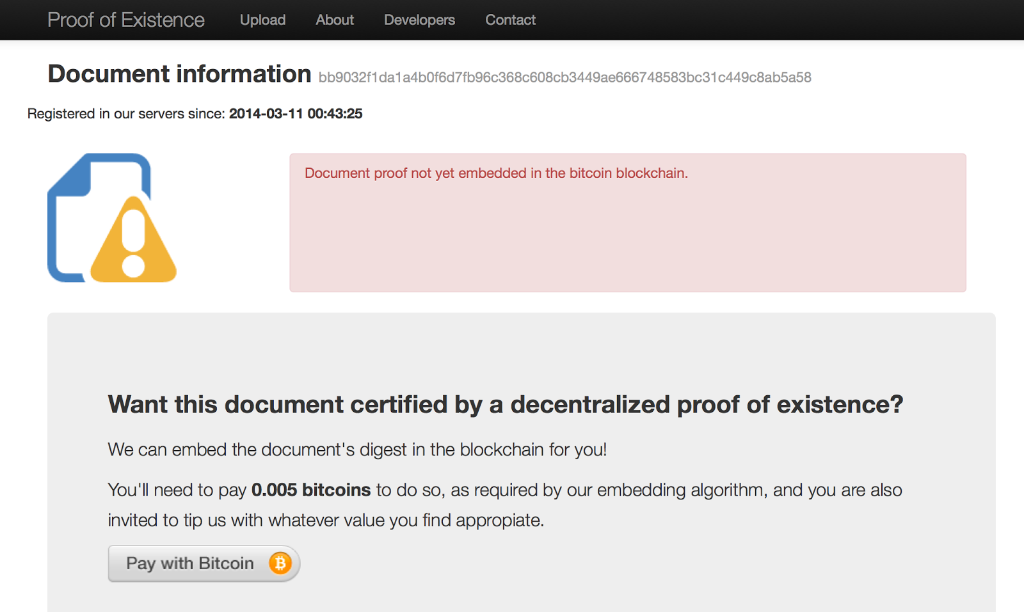
Task: Open the Developers section
Action: pos(419,20)
